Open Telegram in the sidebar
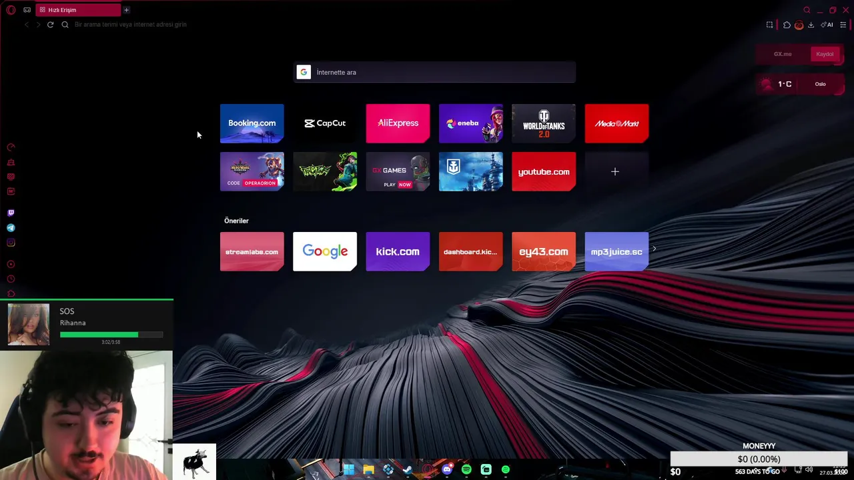The height and width of the screenshot is (480, 854). coord(11,228)
